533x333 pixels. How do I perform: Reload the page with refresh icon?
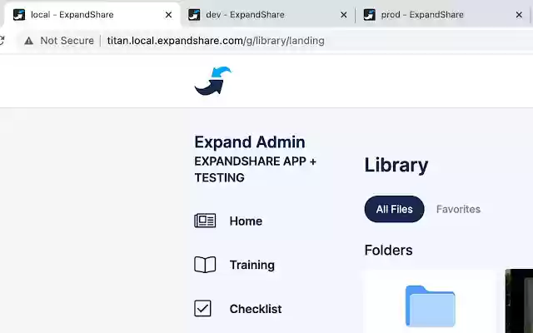click(2, 41)
